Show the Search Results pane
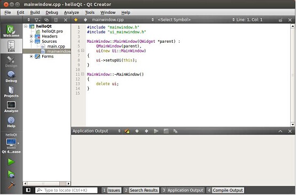296x195 pixels. click(x=142, y=190)
